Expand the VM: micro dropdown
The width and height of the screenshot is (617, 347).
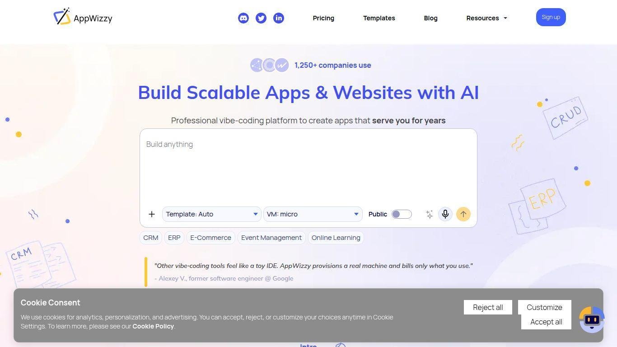pyautogui.click(x=313, y=214)
